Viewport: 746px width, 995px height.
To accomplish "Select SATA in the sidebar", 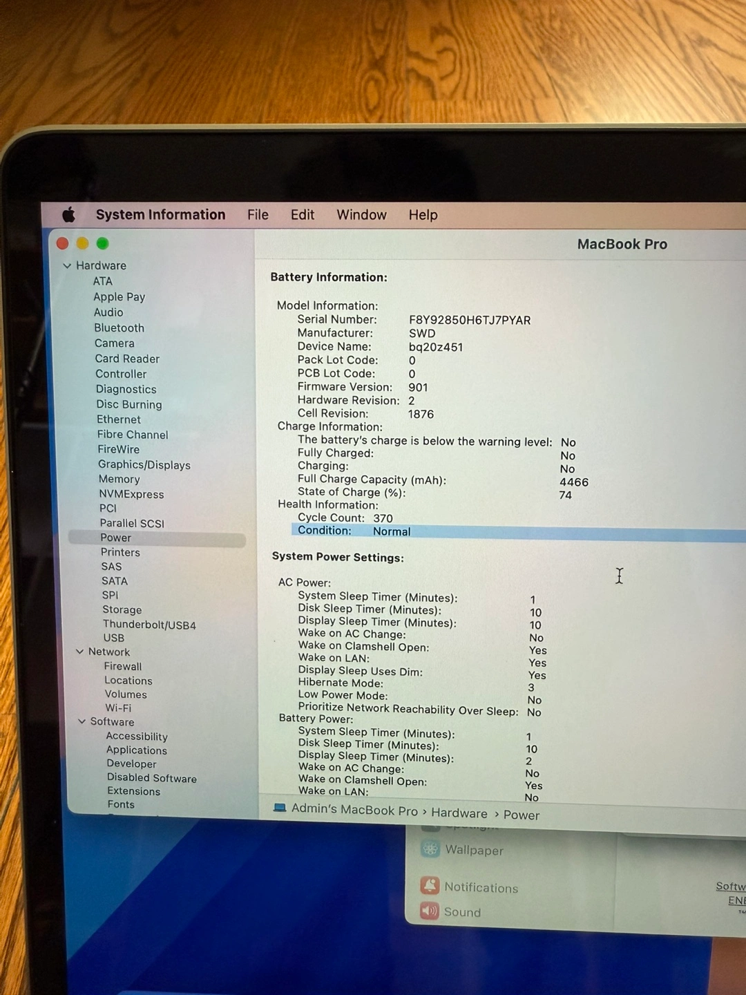I will click(x=115, y=581).
